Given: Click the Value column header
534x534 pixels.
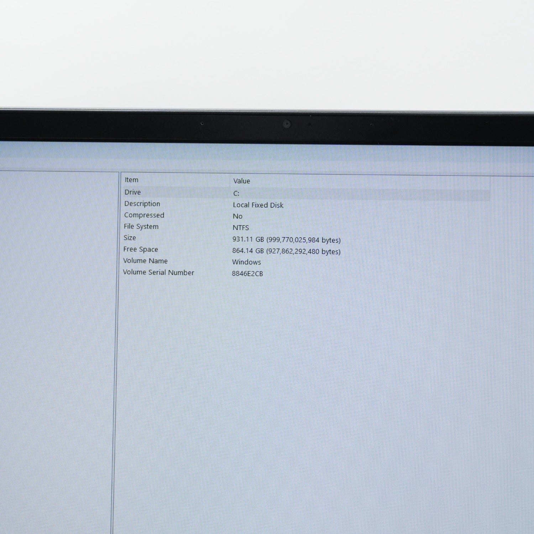Looking at the screenshot, I should click(242, 181).
